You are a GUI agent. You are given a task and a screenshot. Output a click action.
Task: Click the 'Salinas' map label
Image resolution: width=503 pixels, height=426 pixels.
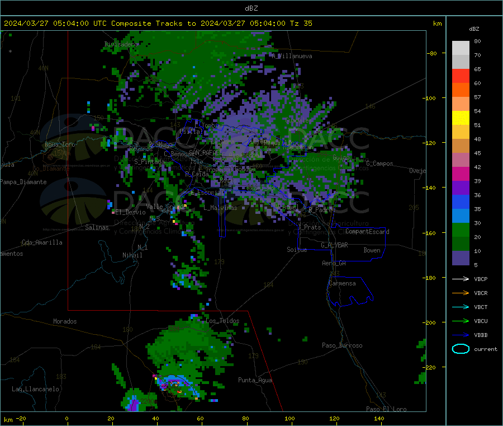click(97, 227)
